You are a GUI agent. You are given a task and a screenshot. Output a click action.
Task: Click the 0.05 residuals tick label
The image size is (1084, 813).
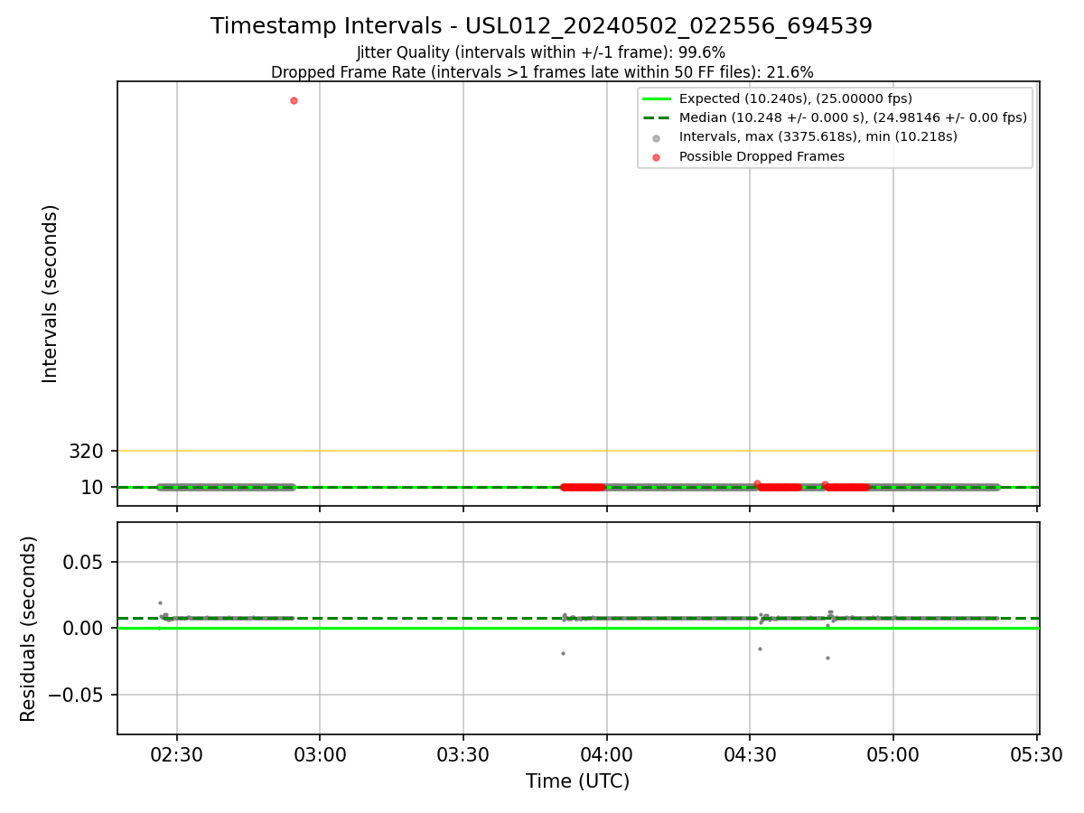pyautogui.click(x=84, y=562)
